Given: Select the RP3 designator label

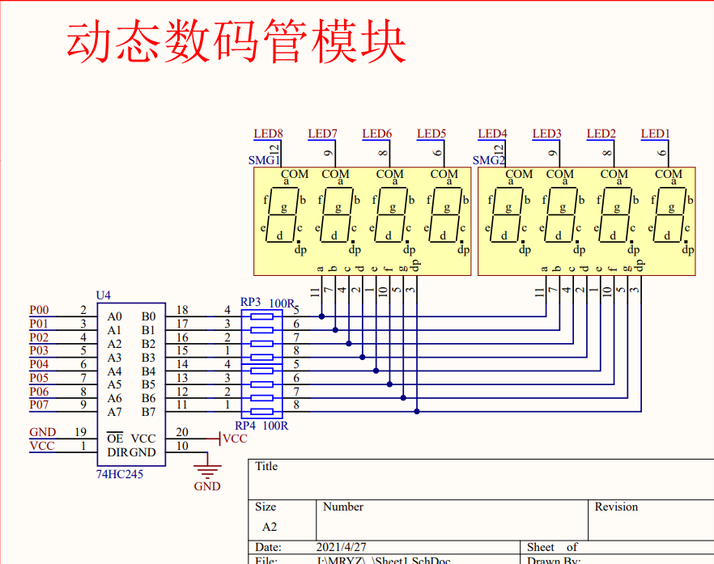Looking at the screenshot, I should click(x=250, y=303).
